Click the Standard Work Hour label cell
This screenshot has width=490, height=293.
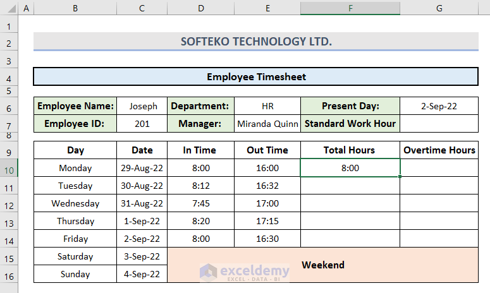[350, 124]
